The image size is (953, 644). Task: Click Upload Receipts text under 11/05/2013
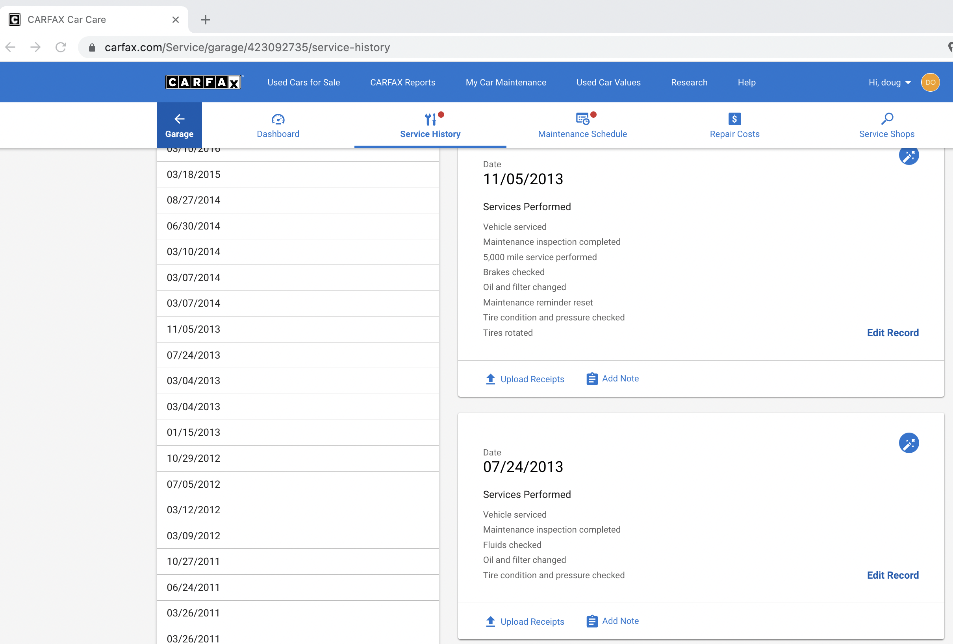pyautogui.click(x=532, y=379)
